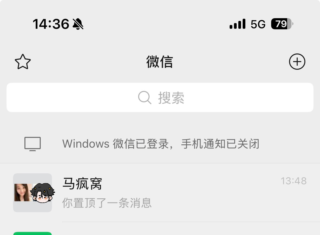Tap the battery indicator showing 79
The image size is (320, 235).
click(x=282, y=24)
